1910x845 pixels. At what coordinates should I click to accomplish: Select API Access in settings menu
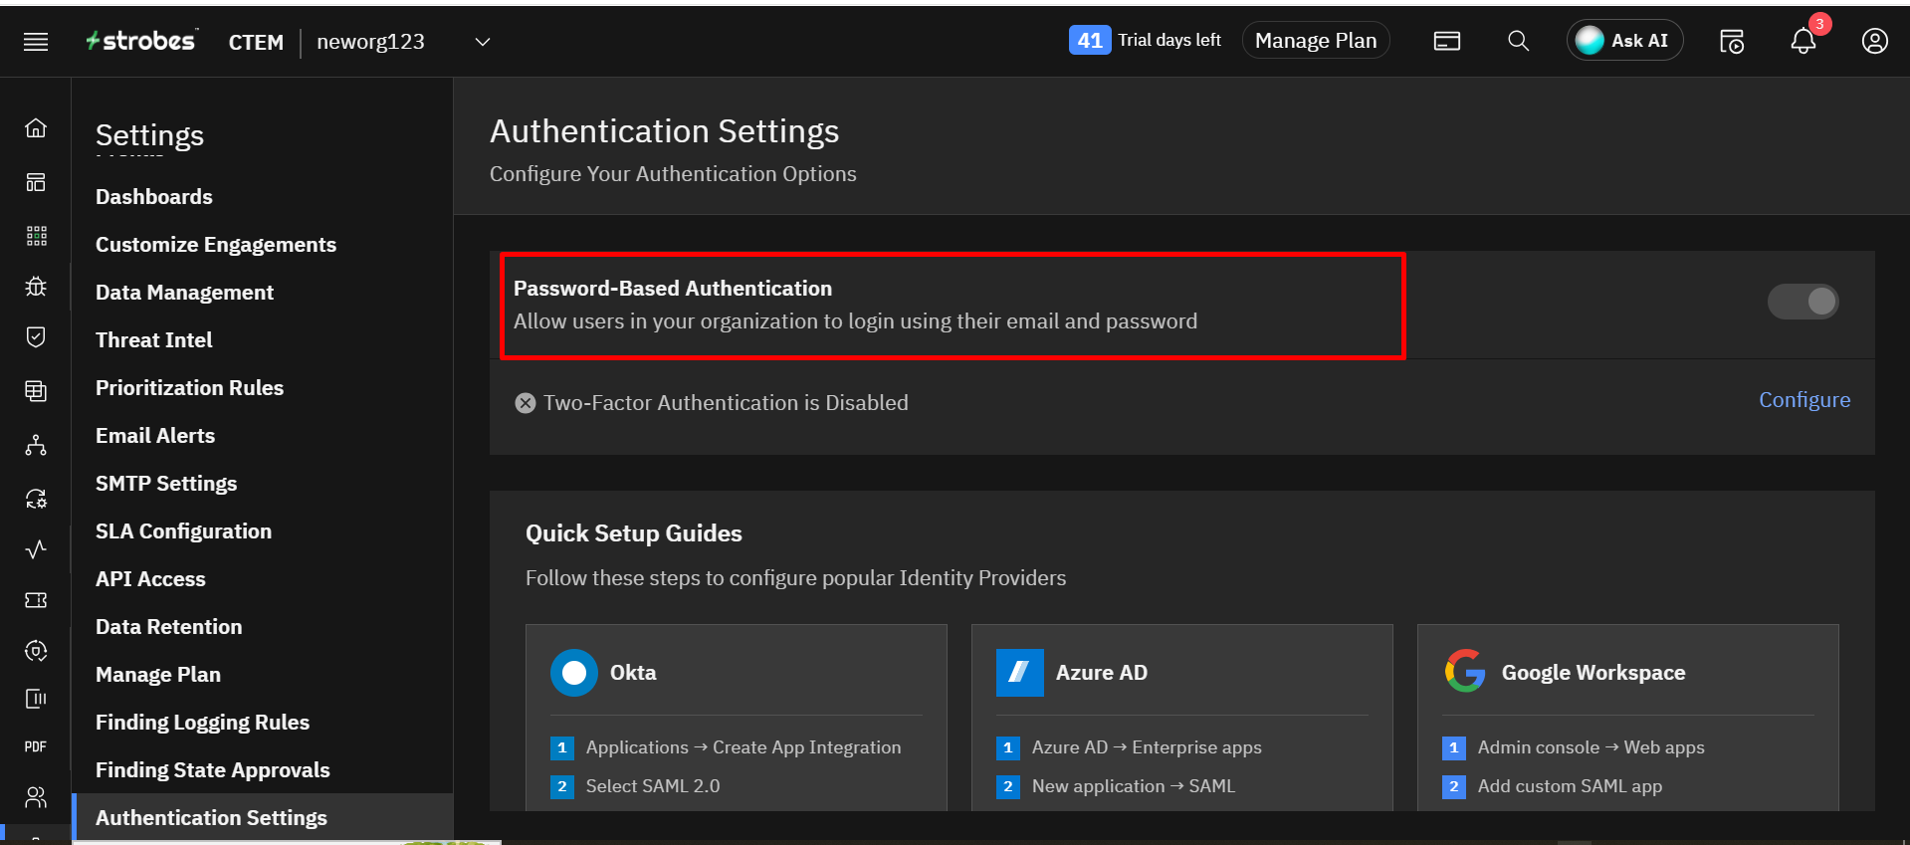pos(150,579)
